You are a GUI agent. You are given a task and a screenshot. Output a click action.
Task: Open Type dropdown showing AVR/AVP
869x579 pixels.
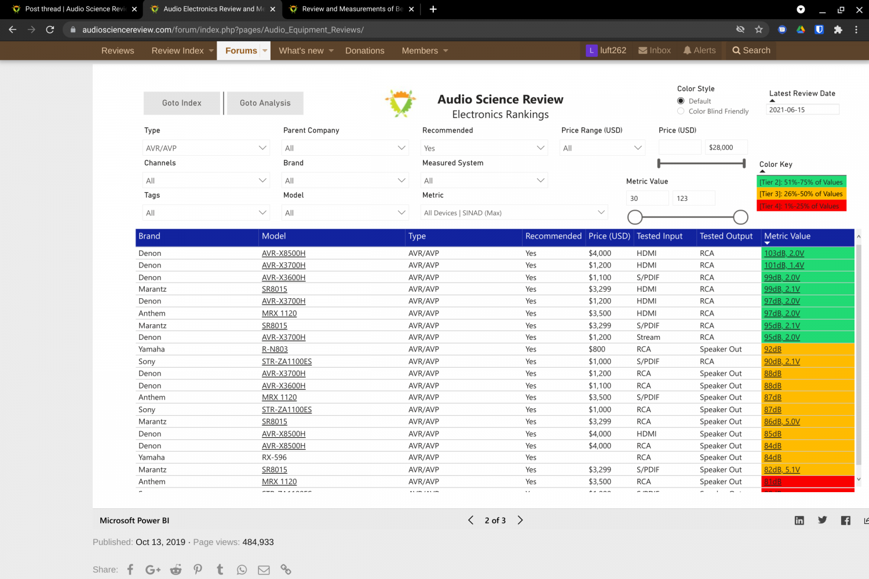[x=206, y=148]
